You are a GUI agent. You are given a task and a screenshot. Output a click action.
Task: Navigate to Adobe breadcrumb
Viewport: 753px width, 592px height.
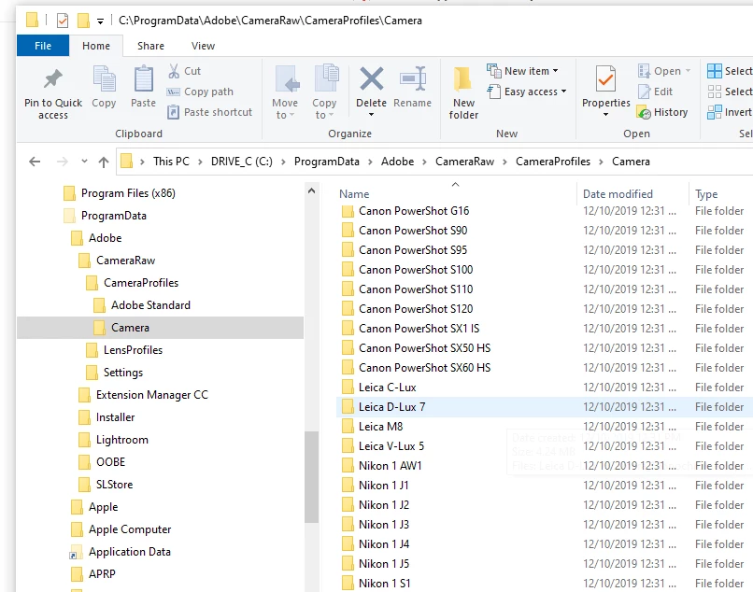(397, 162)
